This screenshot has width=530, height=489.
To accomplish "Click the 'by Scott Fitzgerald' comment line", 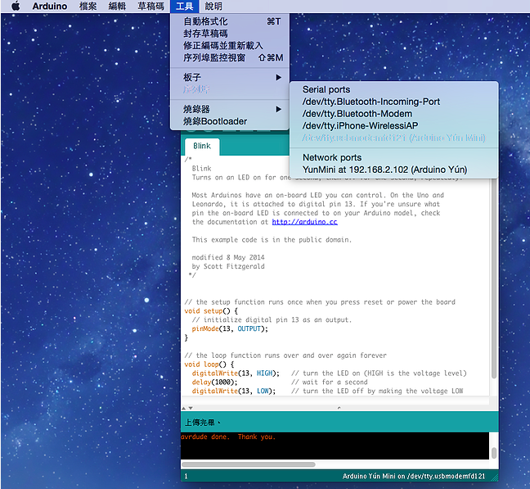I will 228,266.
